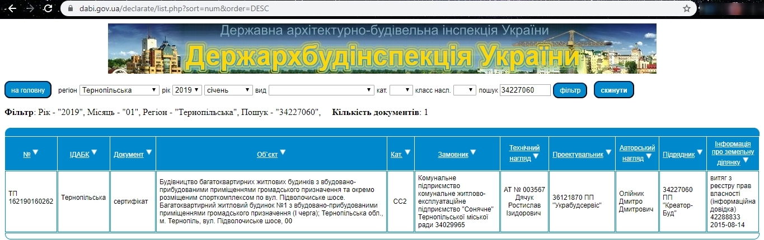Click the Проектувальник header link

point(578,154)
